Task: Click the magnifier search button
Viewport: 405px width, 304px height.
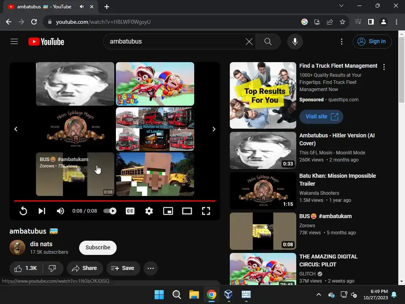Action: pos(268,41)
